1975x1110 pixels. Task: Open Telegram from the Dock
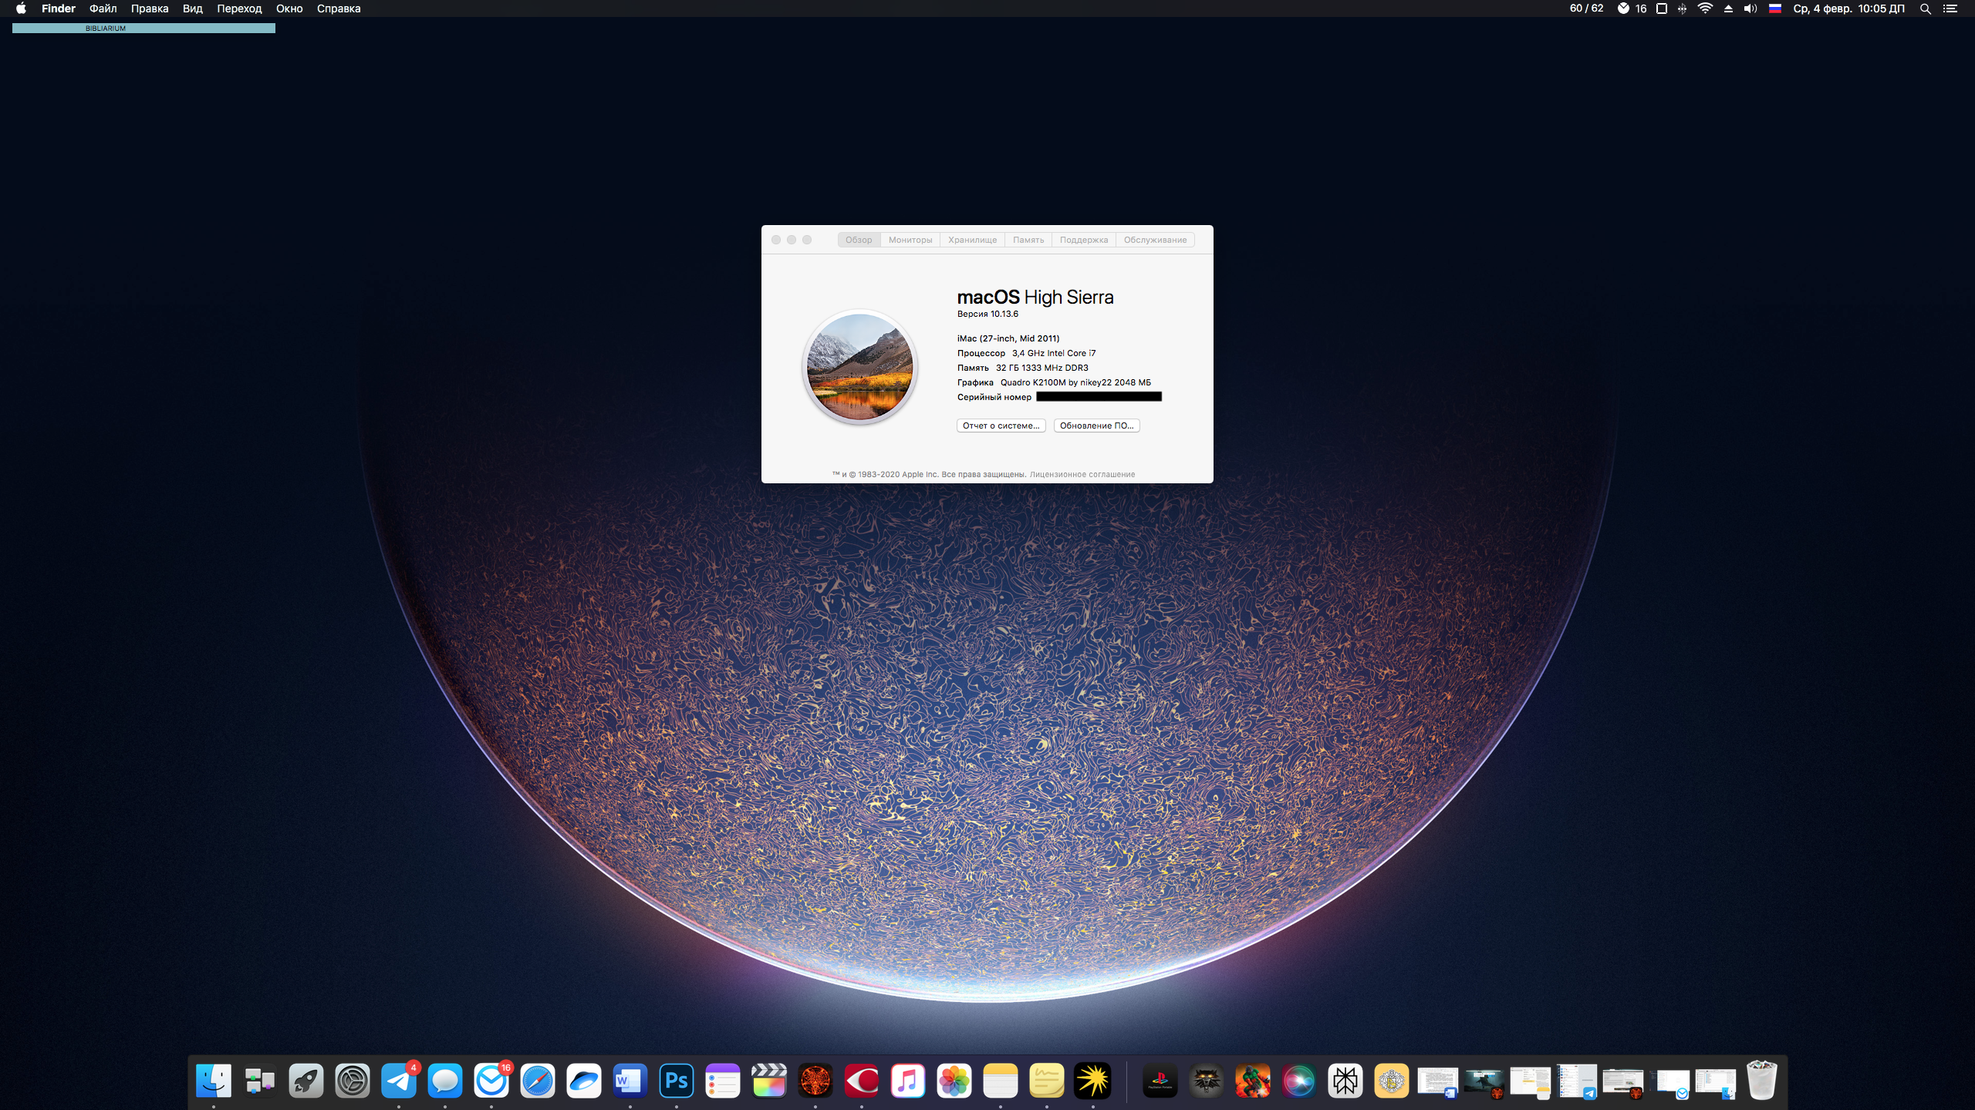399,1081
